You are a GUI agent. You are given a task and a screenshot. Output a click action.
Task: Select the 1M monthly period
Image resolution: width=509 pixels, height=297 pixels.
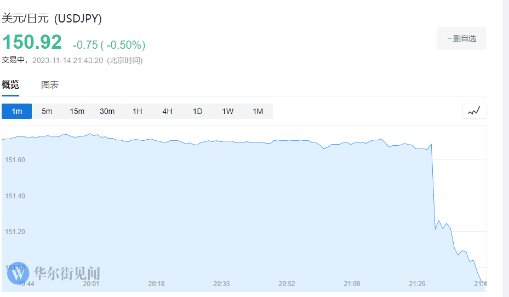click(x=258, y=111)
